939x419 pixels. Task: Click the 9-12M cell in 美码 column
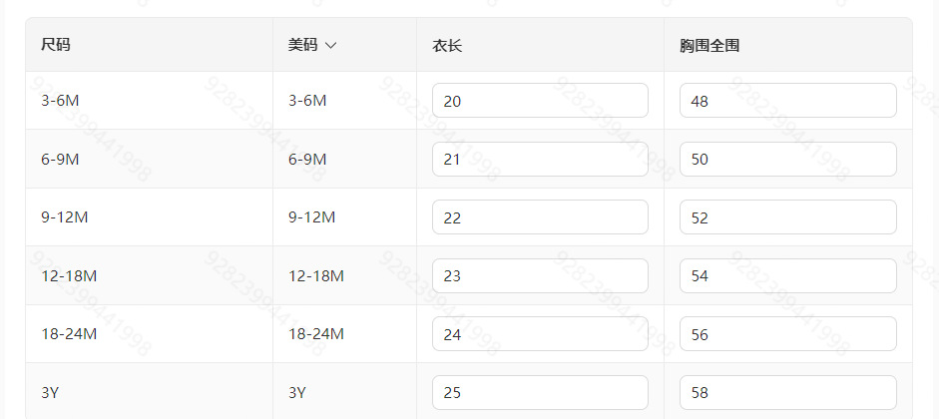pos(312,217)
